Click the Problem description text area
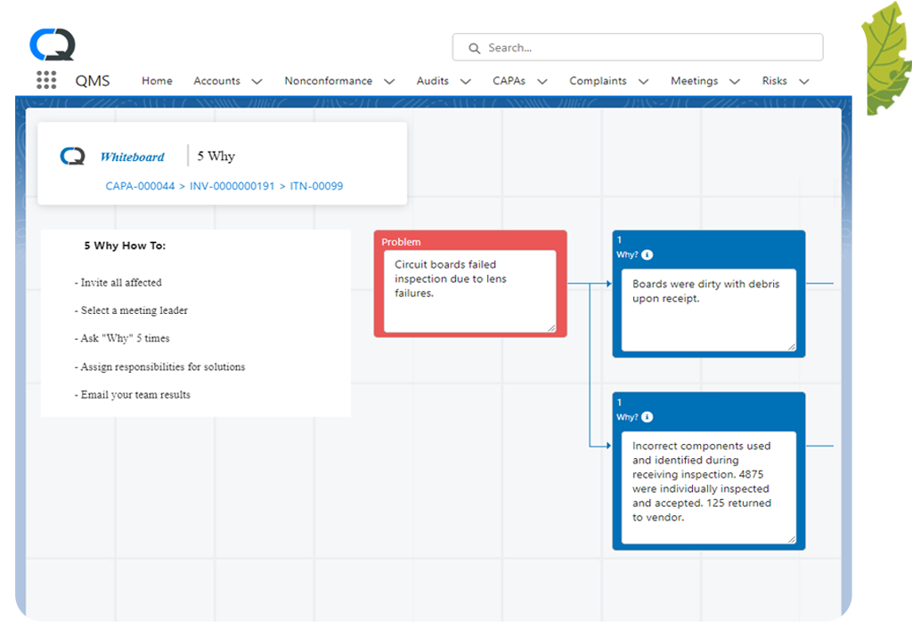 pos(469,289)
